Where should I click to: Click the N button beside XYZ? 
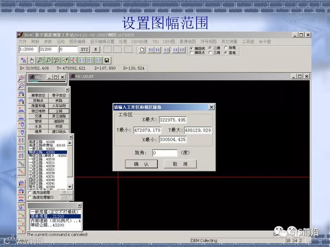[96, 49]
